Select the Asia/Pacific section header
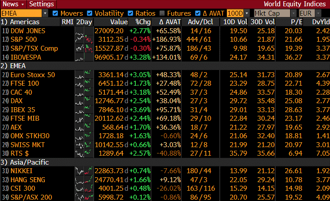This screenshot has width=330, height=201. pos(25,162)
